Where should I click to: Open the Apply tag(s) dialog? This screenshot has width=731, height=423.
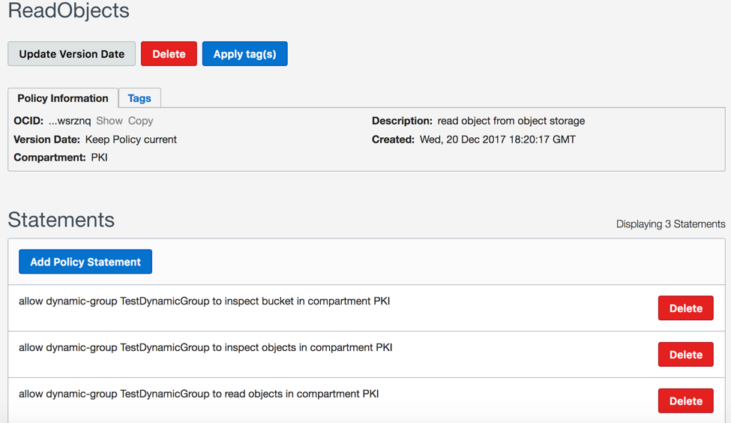(244, 54)
